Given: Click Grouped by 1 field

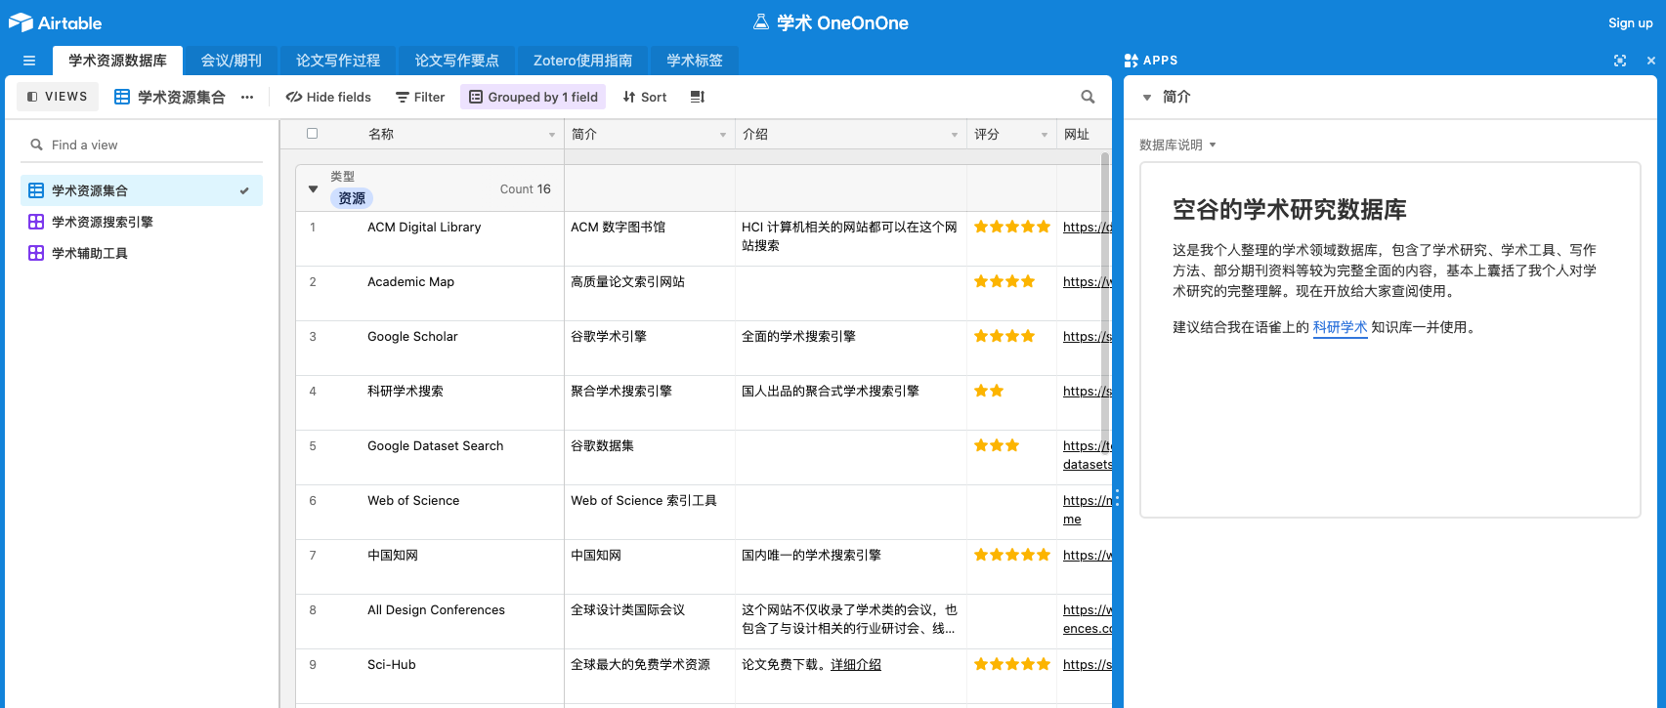Looking at the screenshot, I should click(x=534, y=97).
